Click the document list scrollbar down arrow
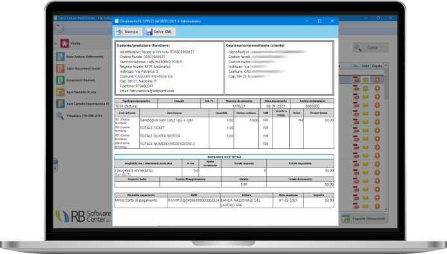This screenshot has height=254, width=447. pos(386,209)
